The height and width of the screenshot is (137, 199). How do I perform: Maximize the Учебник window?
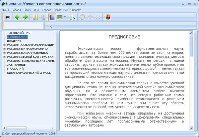click(x=189, y=4)
